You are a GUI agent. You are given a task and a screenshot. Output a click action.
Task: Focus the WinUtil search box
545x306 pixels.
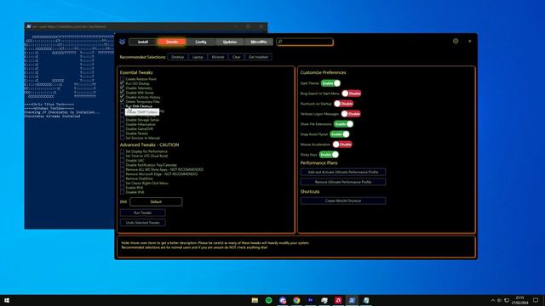point(305,42)
